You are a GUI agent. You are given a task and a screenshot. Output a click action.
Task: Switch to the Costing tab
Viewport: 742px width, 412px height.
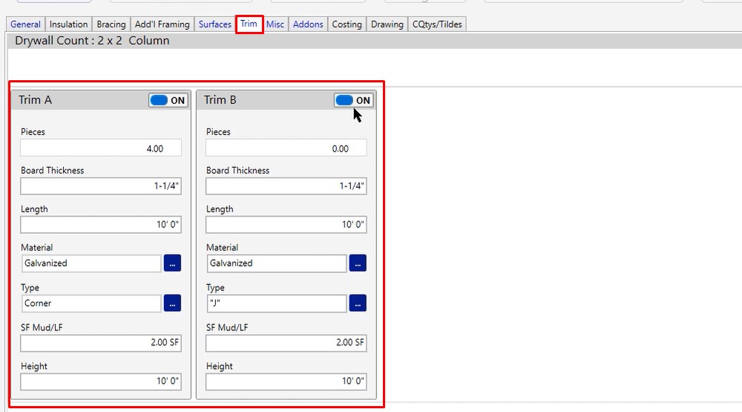pos(347,24)
